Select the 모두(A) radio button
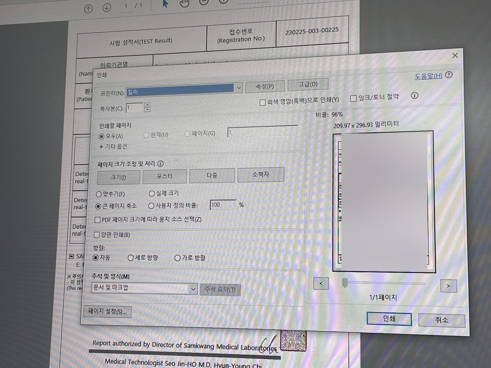The image size is (491, 368). (x=102, y=136)
